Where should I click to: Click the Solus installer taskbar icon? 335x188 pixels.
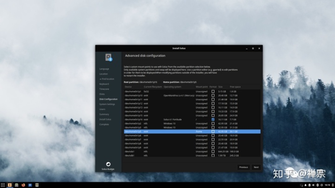tap(10, 185)
